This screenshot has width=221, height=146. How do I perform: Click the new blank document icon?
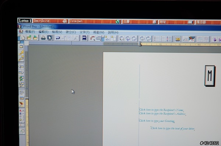(x=23, y=38)
